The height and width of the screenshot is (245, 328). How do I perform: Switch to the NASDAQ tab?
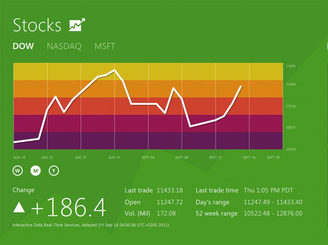click(x=64, y=46)
